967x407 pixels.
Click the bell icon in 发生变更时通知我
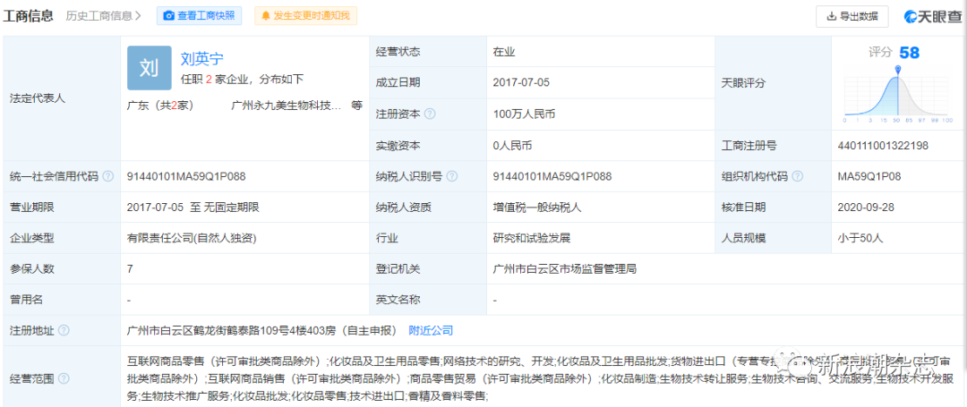(266, 16)
